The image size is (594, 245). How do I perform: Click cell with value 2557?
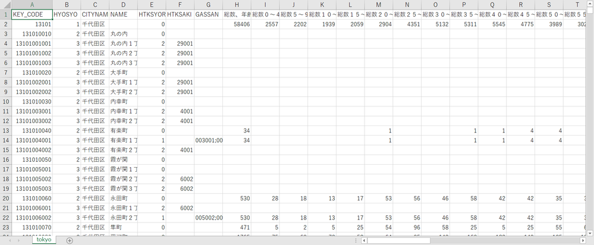pyautogui.click(x=265, y=24)
